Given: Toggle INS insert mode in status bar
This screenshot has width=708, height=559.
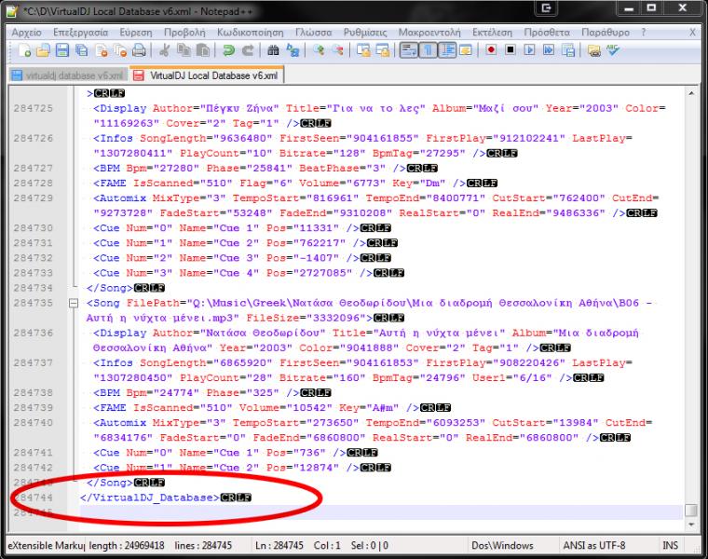Looking at the screenshot, I should pos(670,545).
